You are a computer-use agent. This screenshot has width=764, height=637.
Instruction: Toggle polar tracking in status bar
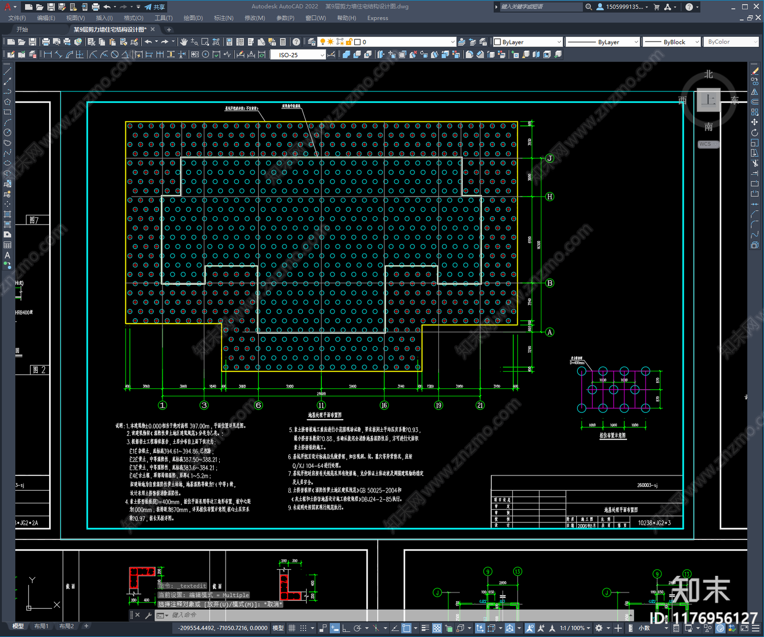[x=357, y=628]
